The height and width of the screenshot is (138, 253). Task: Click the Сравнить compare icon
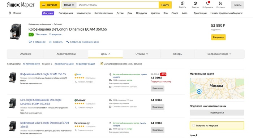pos(50,42)
